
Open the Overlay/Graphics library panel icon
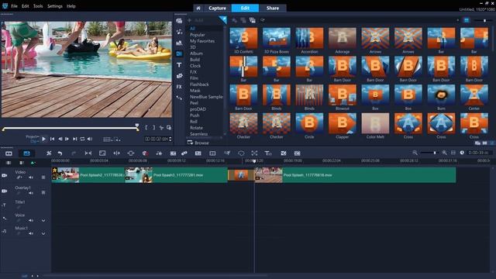point(179,76)
